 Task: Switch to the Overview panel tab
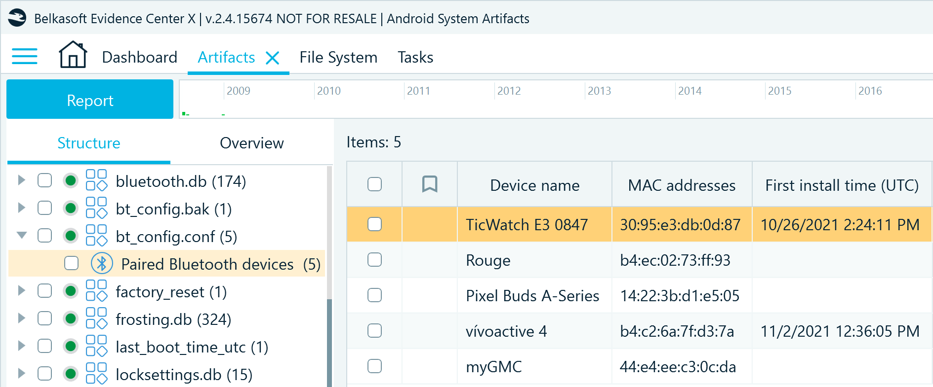click(x=252, y=143)
